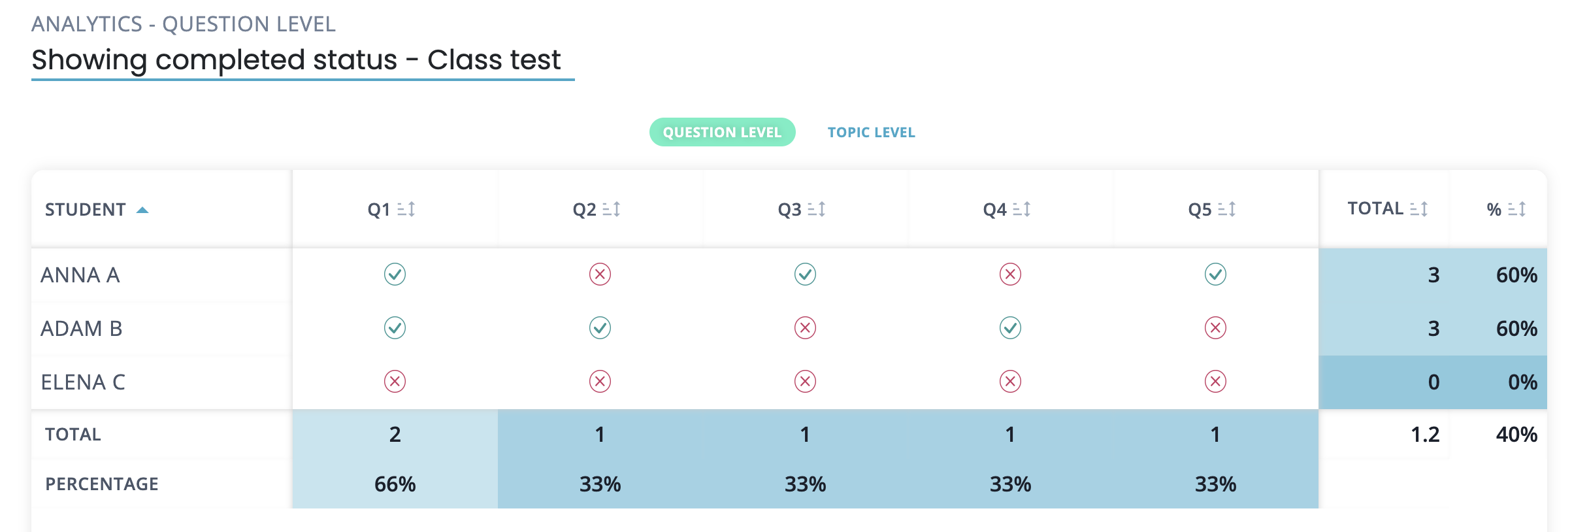Viewport: 1572px width, 532px height.
Task: Sort table by TOTAL column
Action: [x=1418, y=209]
